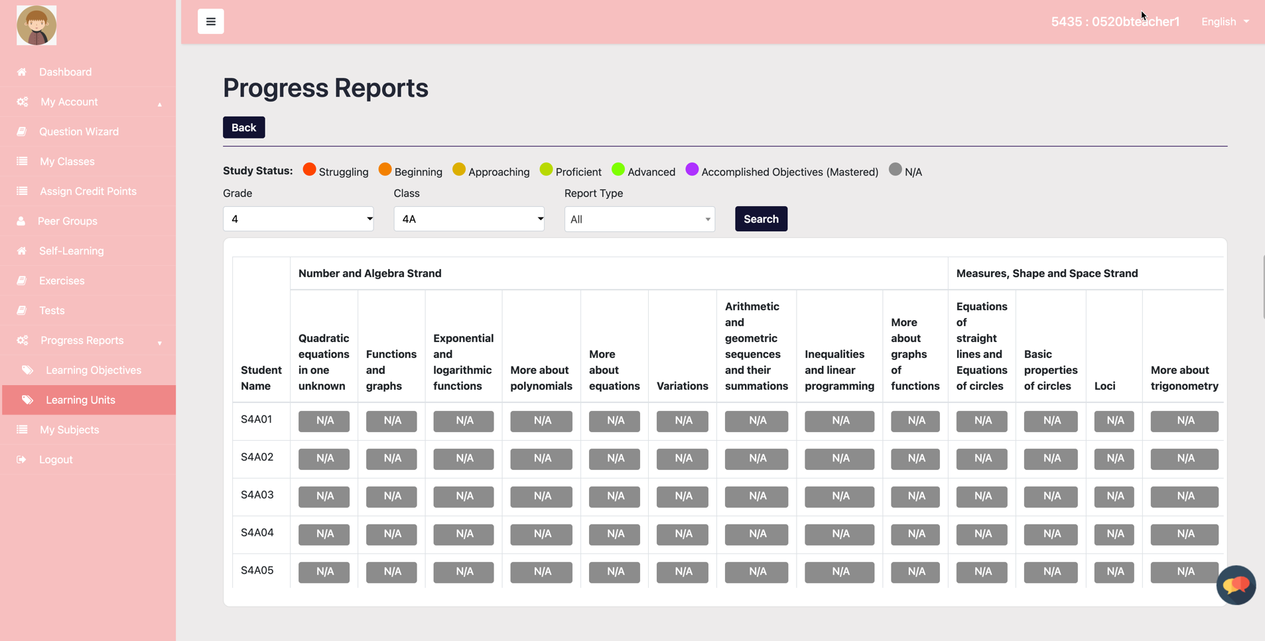Click the Student Name column header
The height and width of the screenshot is (641, 1265).
pos(261,378)
